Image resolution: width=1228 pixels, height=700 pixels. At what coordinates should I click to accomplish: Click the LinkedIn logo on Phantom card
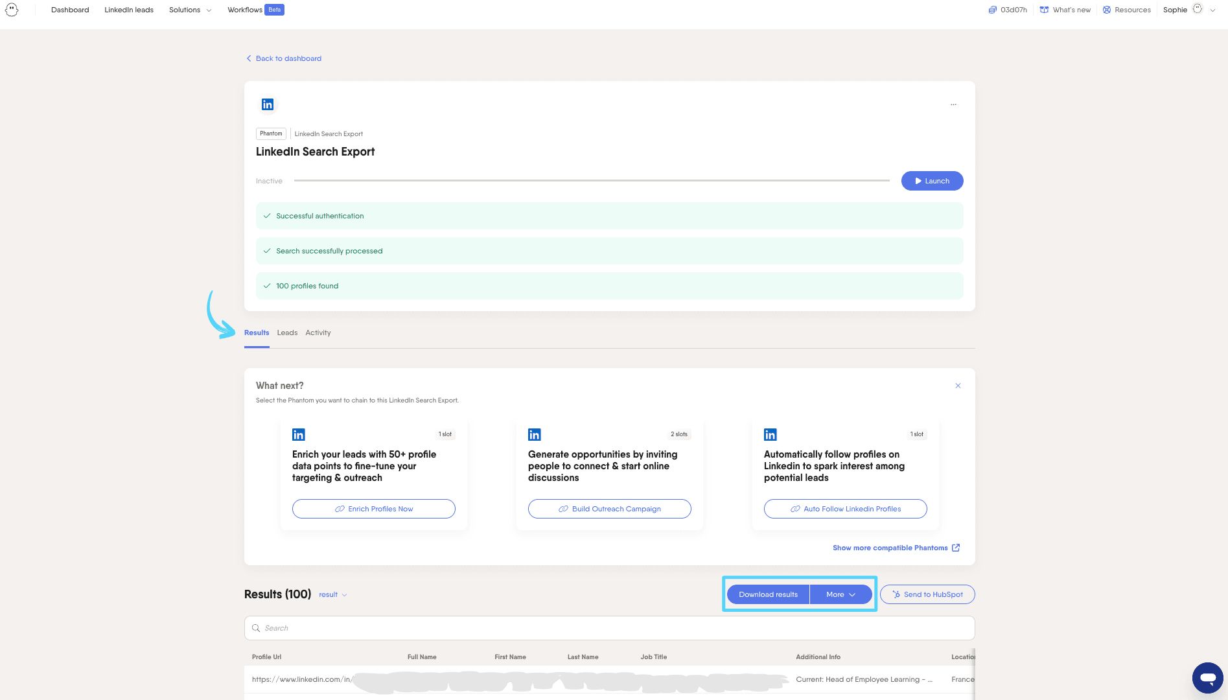pos(268,104)
